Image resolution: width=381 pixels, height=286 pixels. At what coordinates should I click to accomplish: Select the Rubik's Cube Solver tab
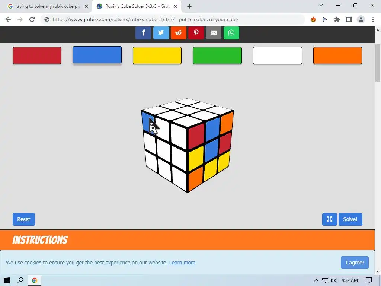click(x=136, y=6)
